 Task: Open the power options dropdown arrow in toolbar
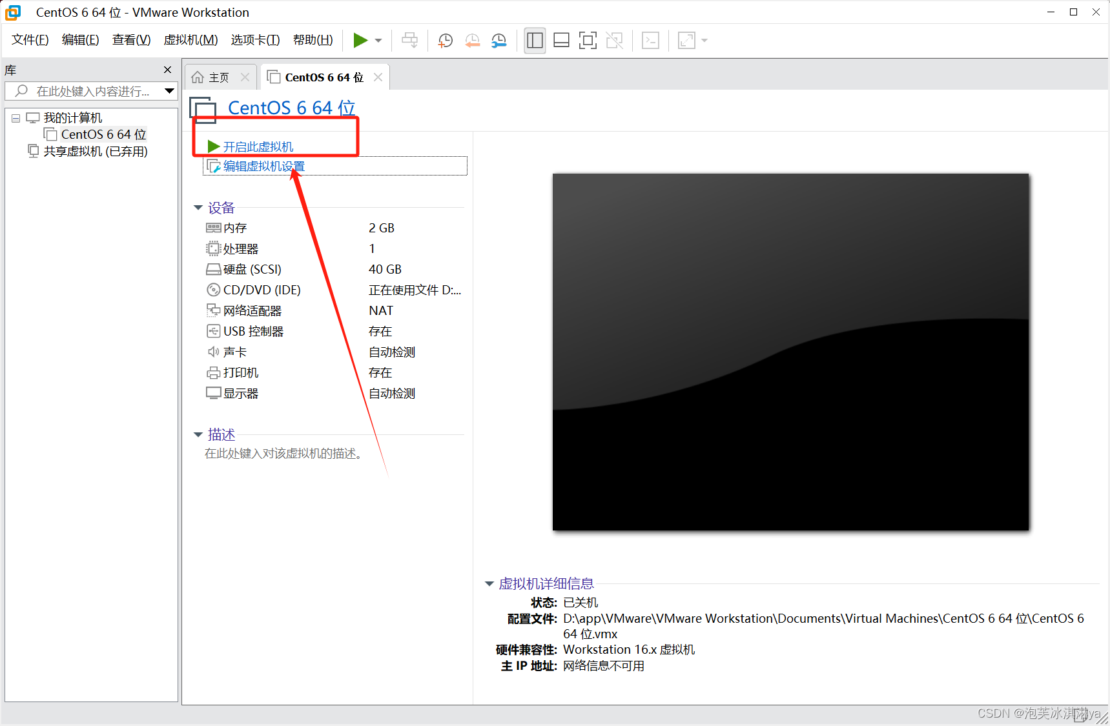point(378,41)
